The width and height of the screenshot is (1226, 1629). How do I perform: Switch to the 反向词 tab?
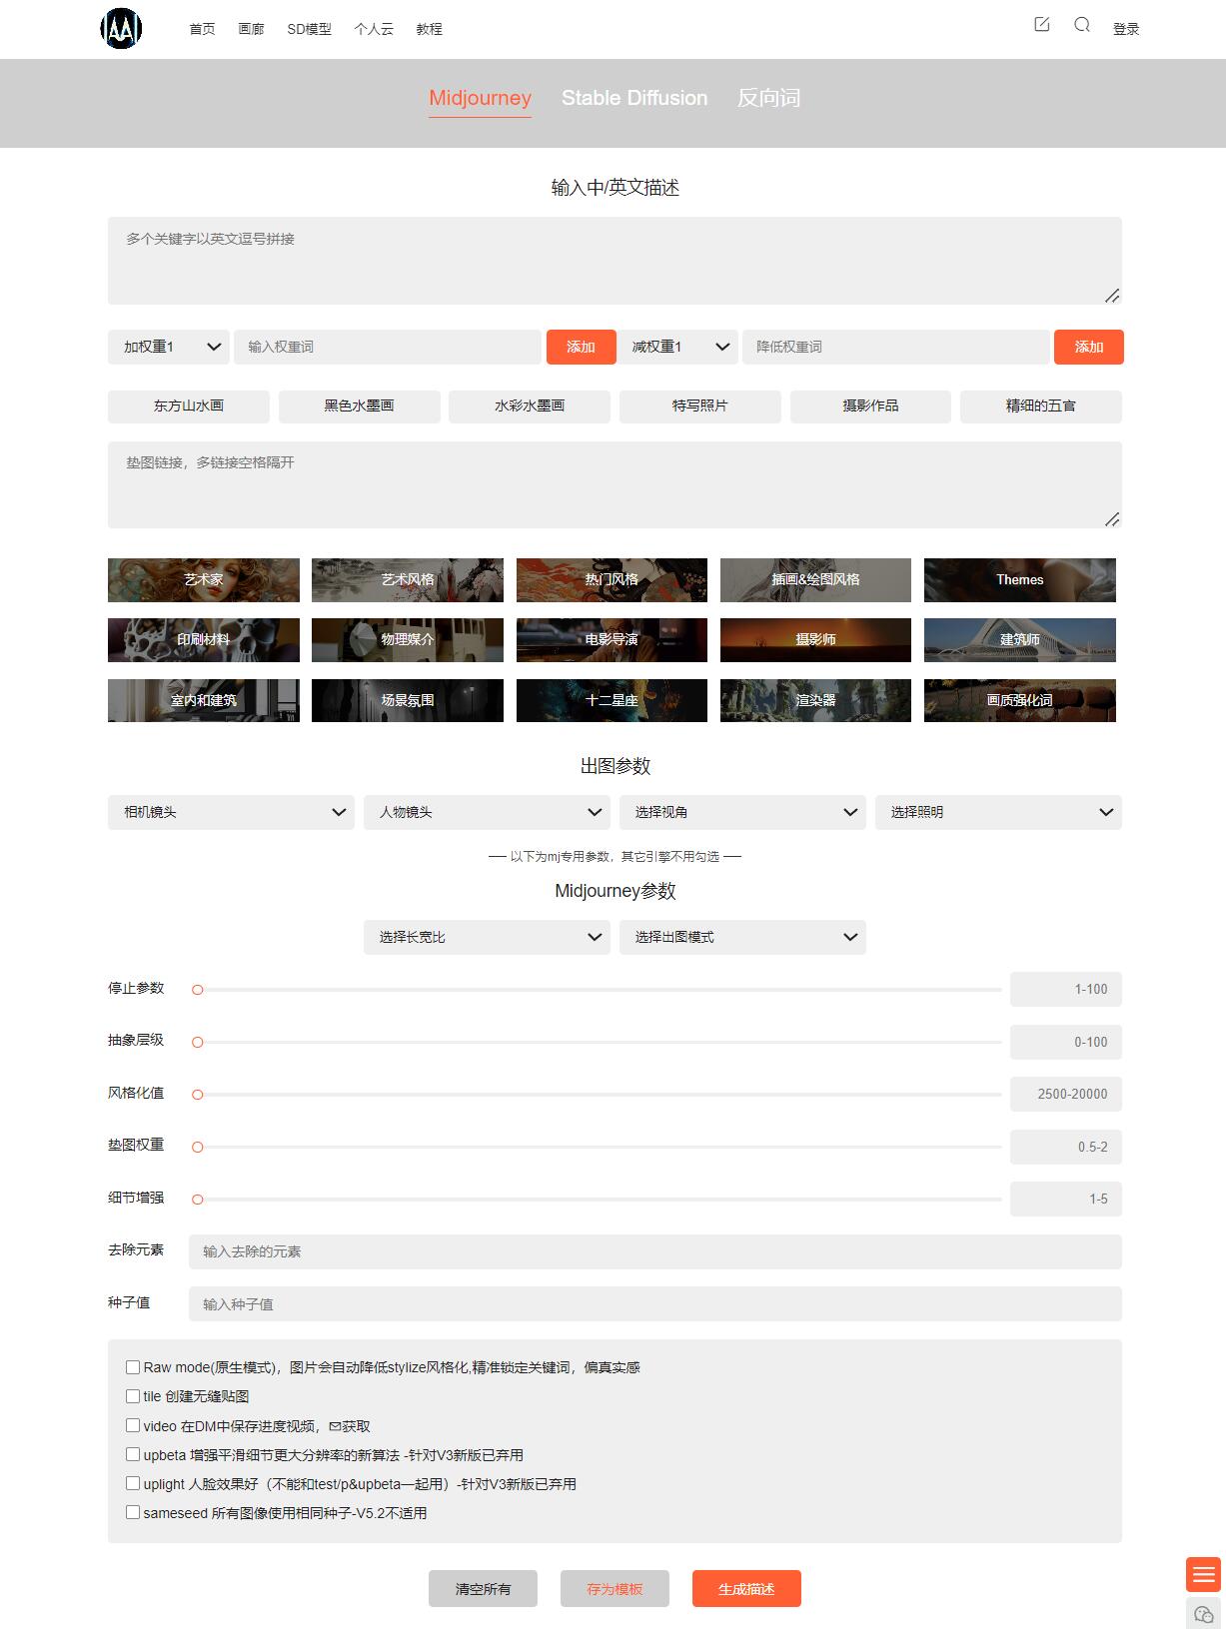pyautogui.click(x=768, y=98)
